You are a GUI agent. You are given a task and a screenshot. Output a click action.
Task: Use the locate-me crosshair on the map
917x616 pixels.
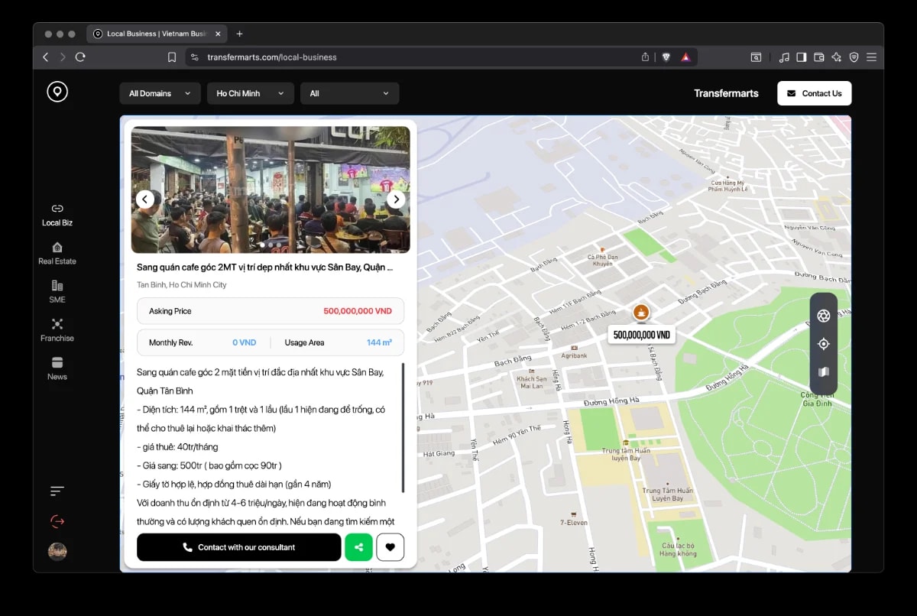point(823,343)
